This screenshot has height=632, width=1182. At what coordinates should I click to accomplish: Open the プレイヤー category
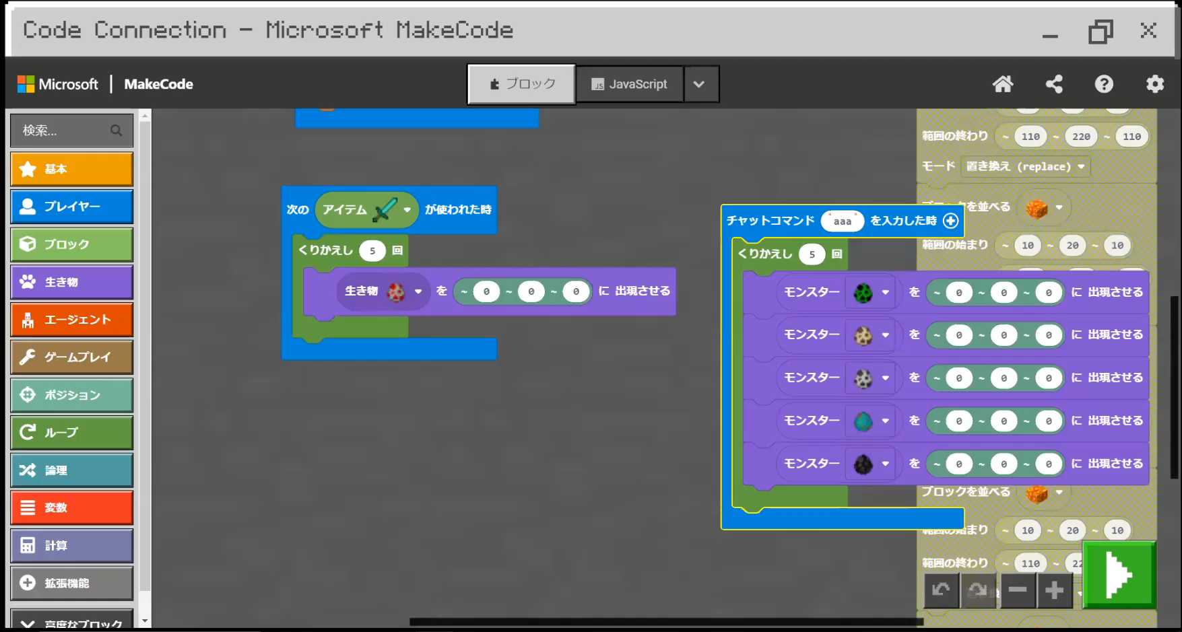[x=72, y=207]
